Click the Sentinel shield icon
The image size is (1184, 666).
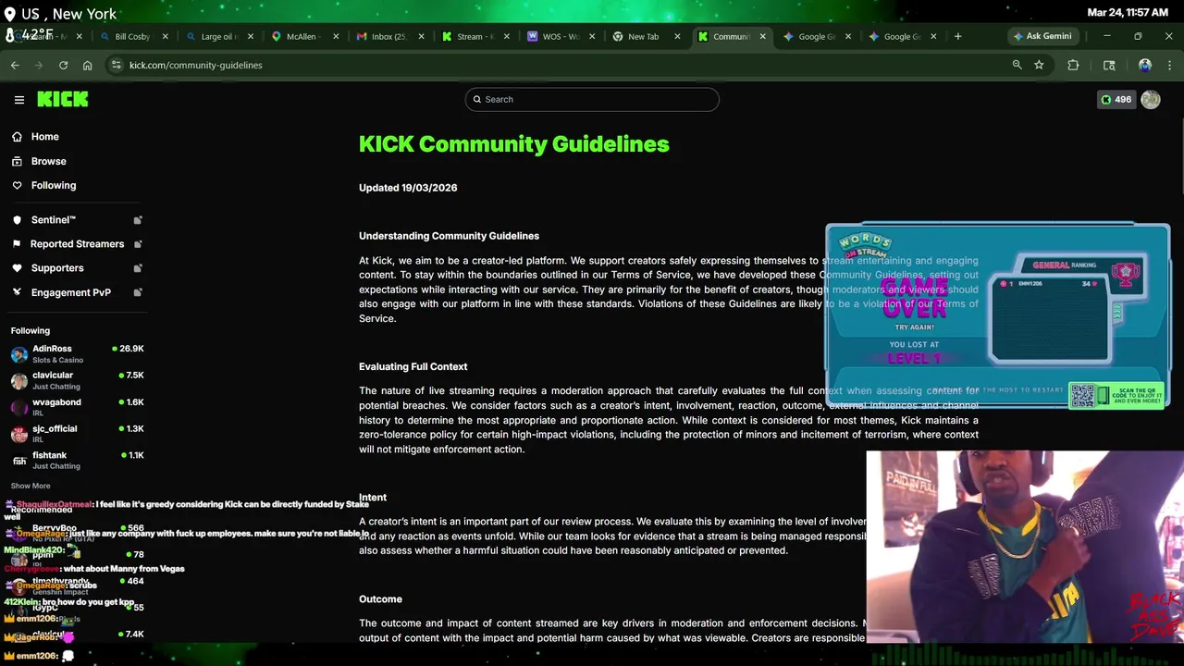pyautogui.click(x=17, y=220)
